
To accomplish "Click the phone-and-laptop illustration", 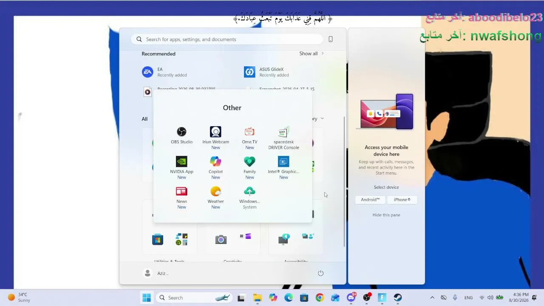I will point(386,112).
